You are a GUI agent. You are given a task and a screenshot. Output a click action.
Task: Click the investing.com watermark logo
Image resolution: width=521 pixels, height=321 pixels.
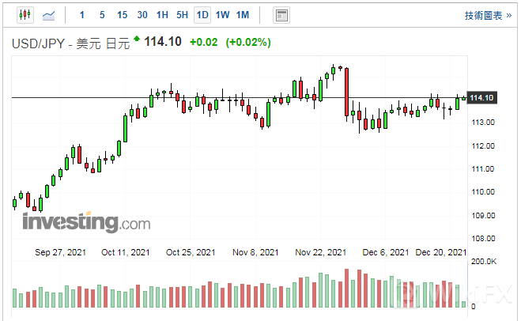click(86, 221)
